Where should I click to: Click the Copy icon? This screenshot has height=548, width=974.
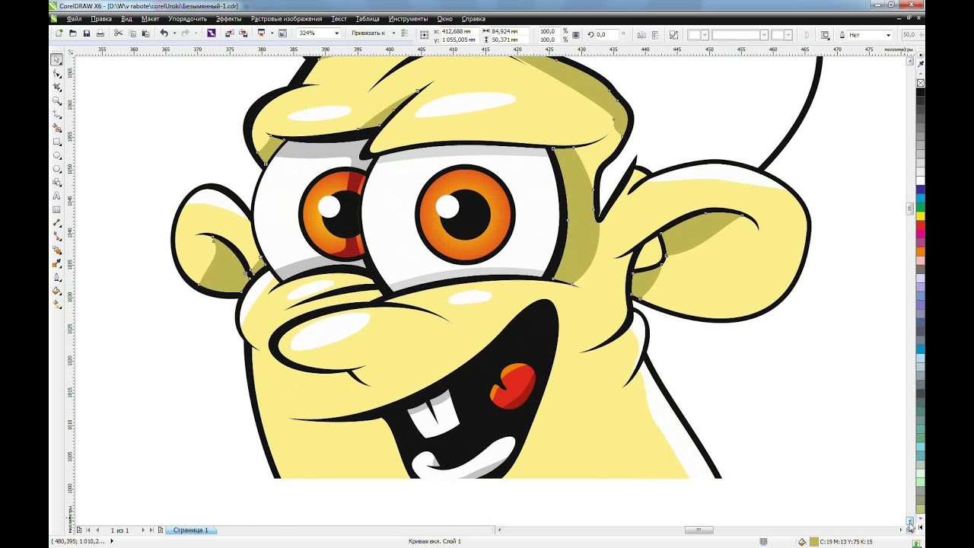pos(132,33)
